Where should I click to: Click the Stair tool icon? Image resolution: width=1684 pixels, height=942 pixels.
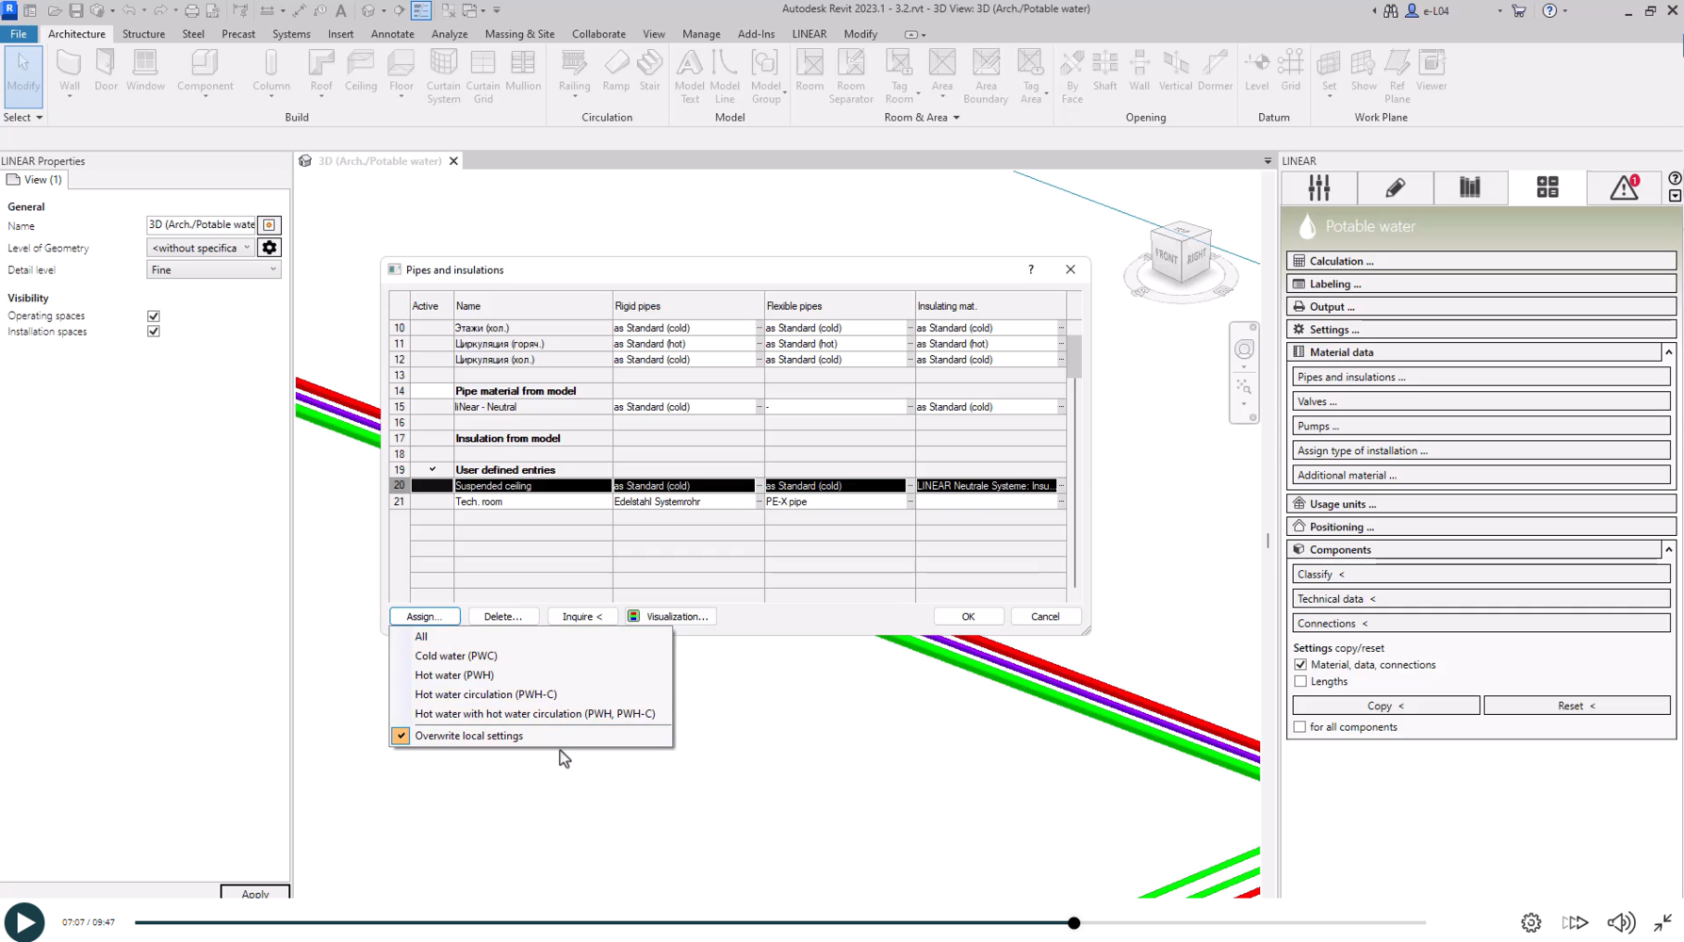click(649, 71)
